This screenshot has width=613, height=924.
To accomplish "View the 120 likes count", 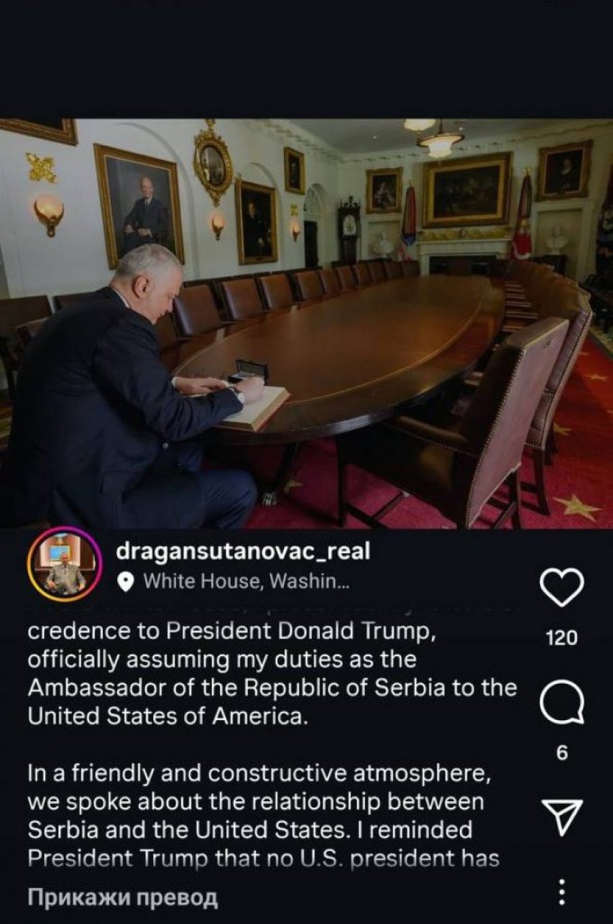I will tap(562, 638).
